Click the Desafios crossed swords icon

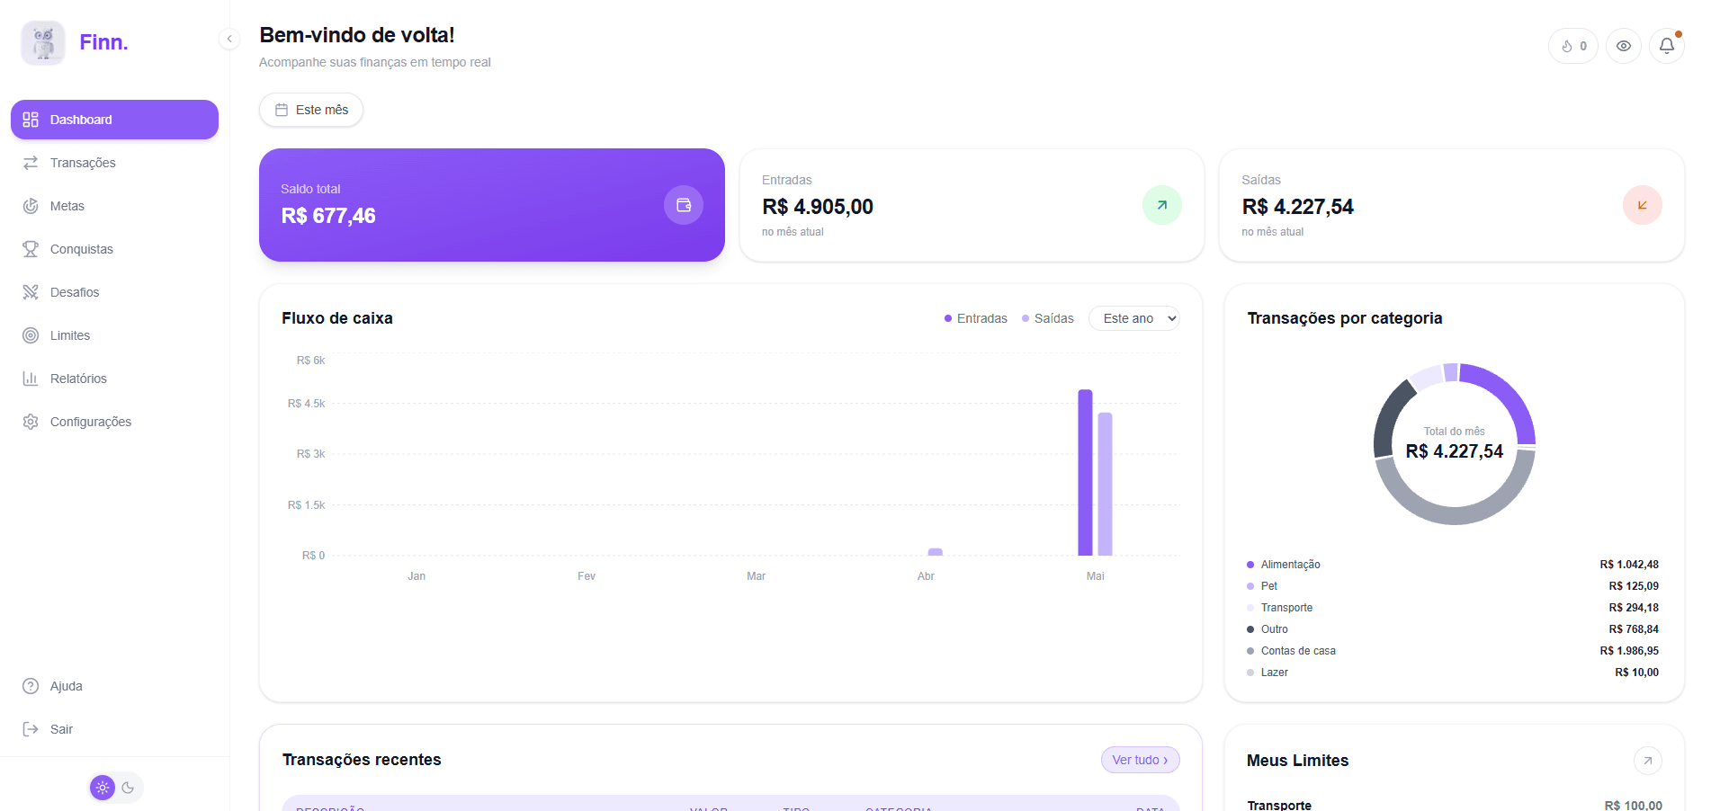coord(31,292)
